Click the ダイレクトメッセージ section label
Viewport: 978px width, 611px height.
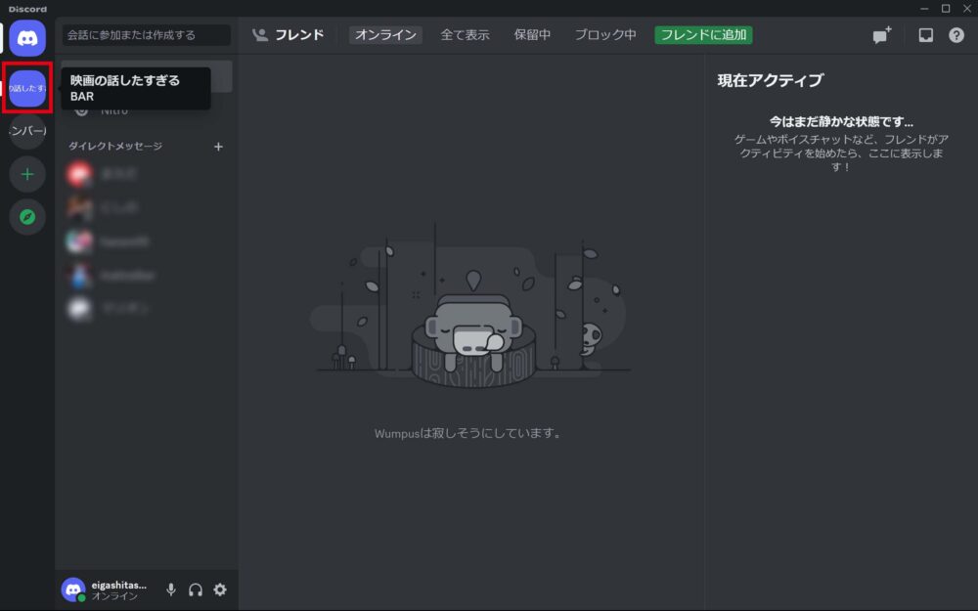tap(115, 146)
